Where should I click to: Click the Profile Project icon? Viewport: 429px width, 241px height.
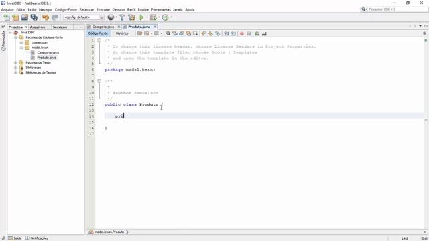click(166, 17)
